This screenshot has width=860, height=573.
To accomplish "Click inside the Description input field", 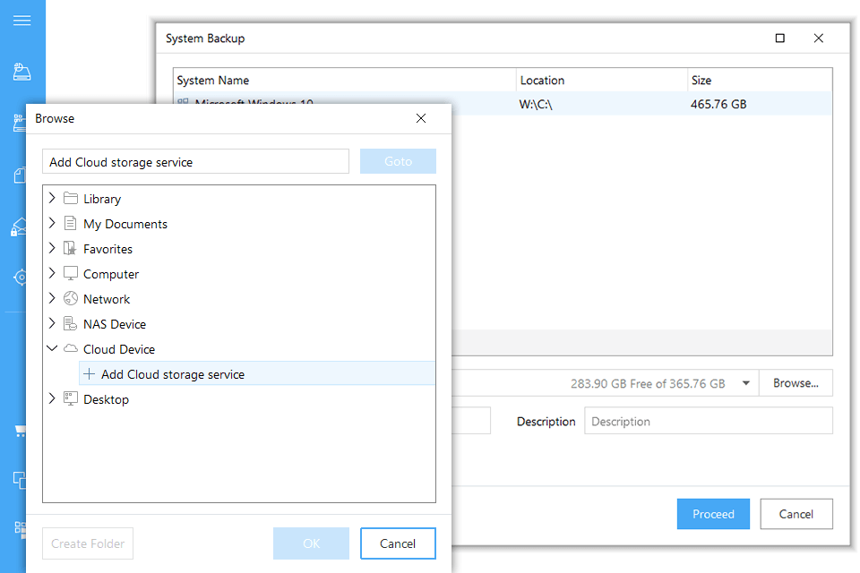I will [708, 420].
